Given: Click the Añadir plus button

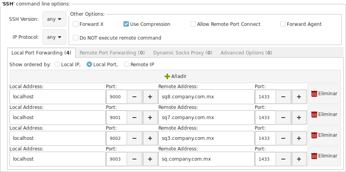Looking at the screenshot, I should tap(175, 76).
